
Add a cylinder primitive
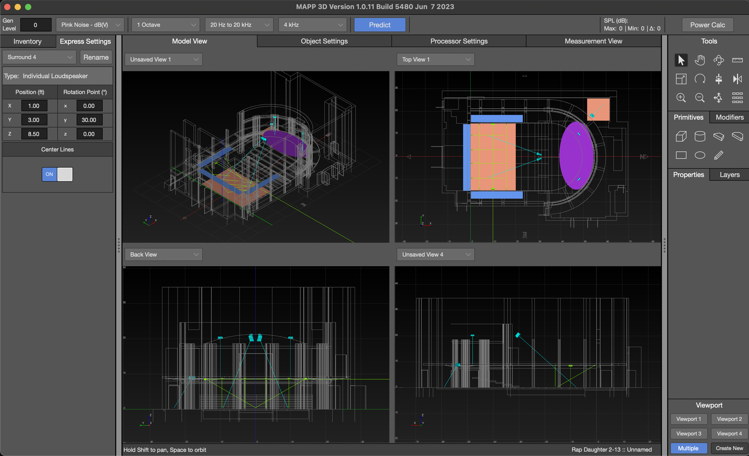click(x=700, y=136)
